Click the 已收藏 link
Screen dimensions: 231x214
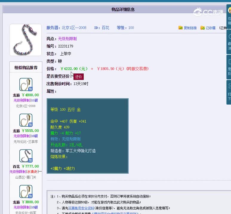211,28
